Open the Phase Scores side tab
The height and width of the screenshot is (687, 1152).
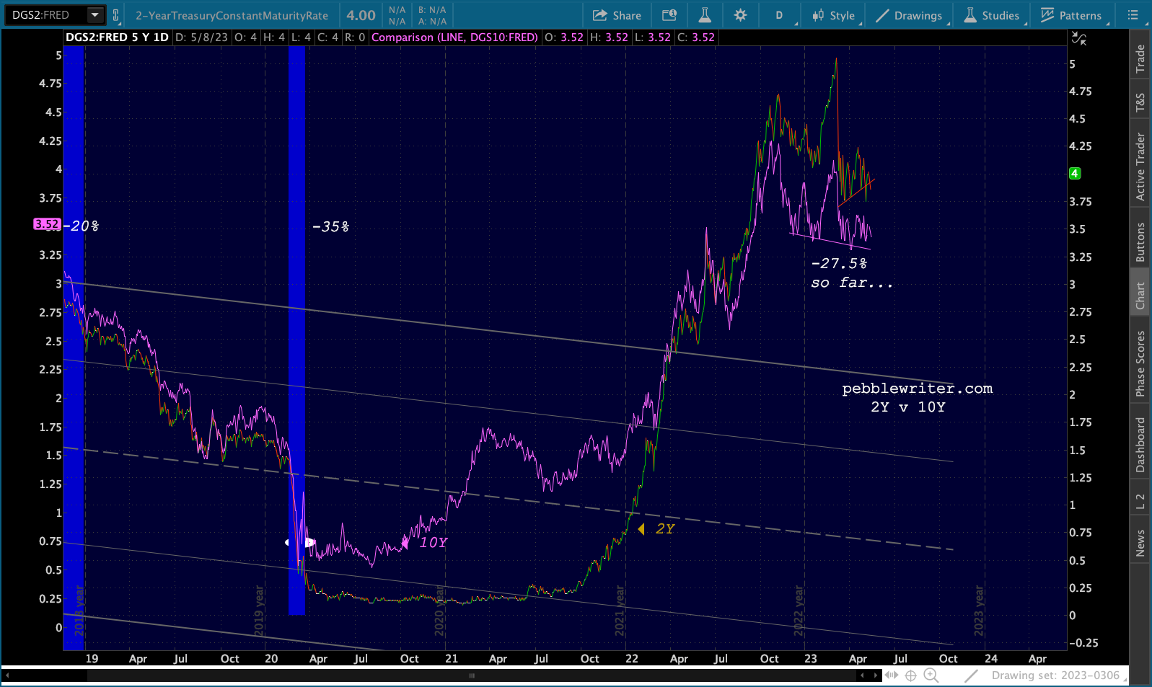[1140, 363]
